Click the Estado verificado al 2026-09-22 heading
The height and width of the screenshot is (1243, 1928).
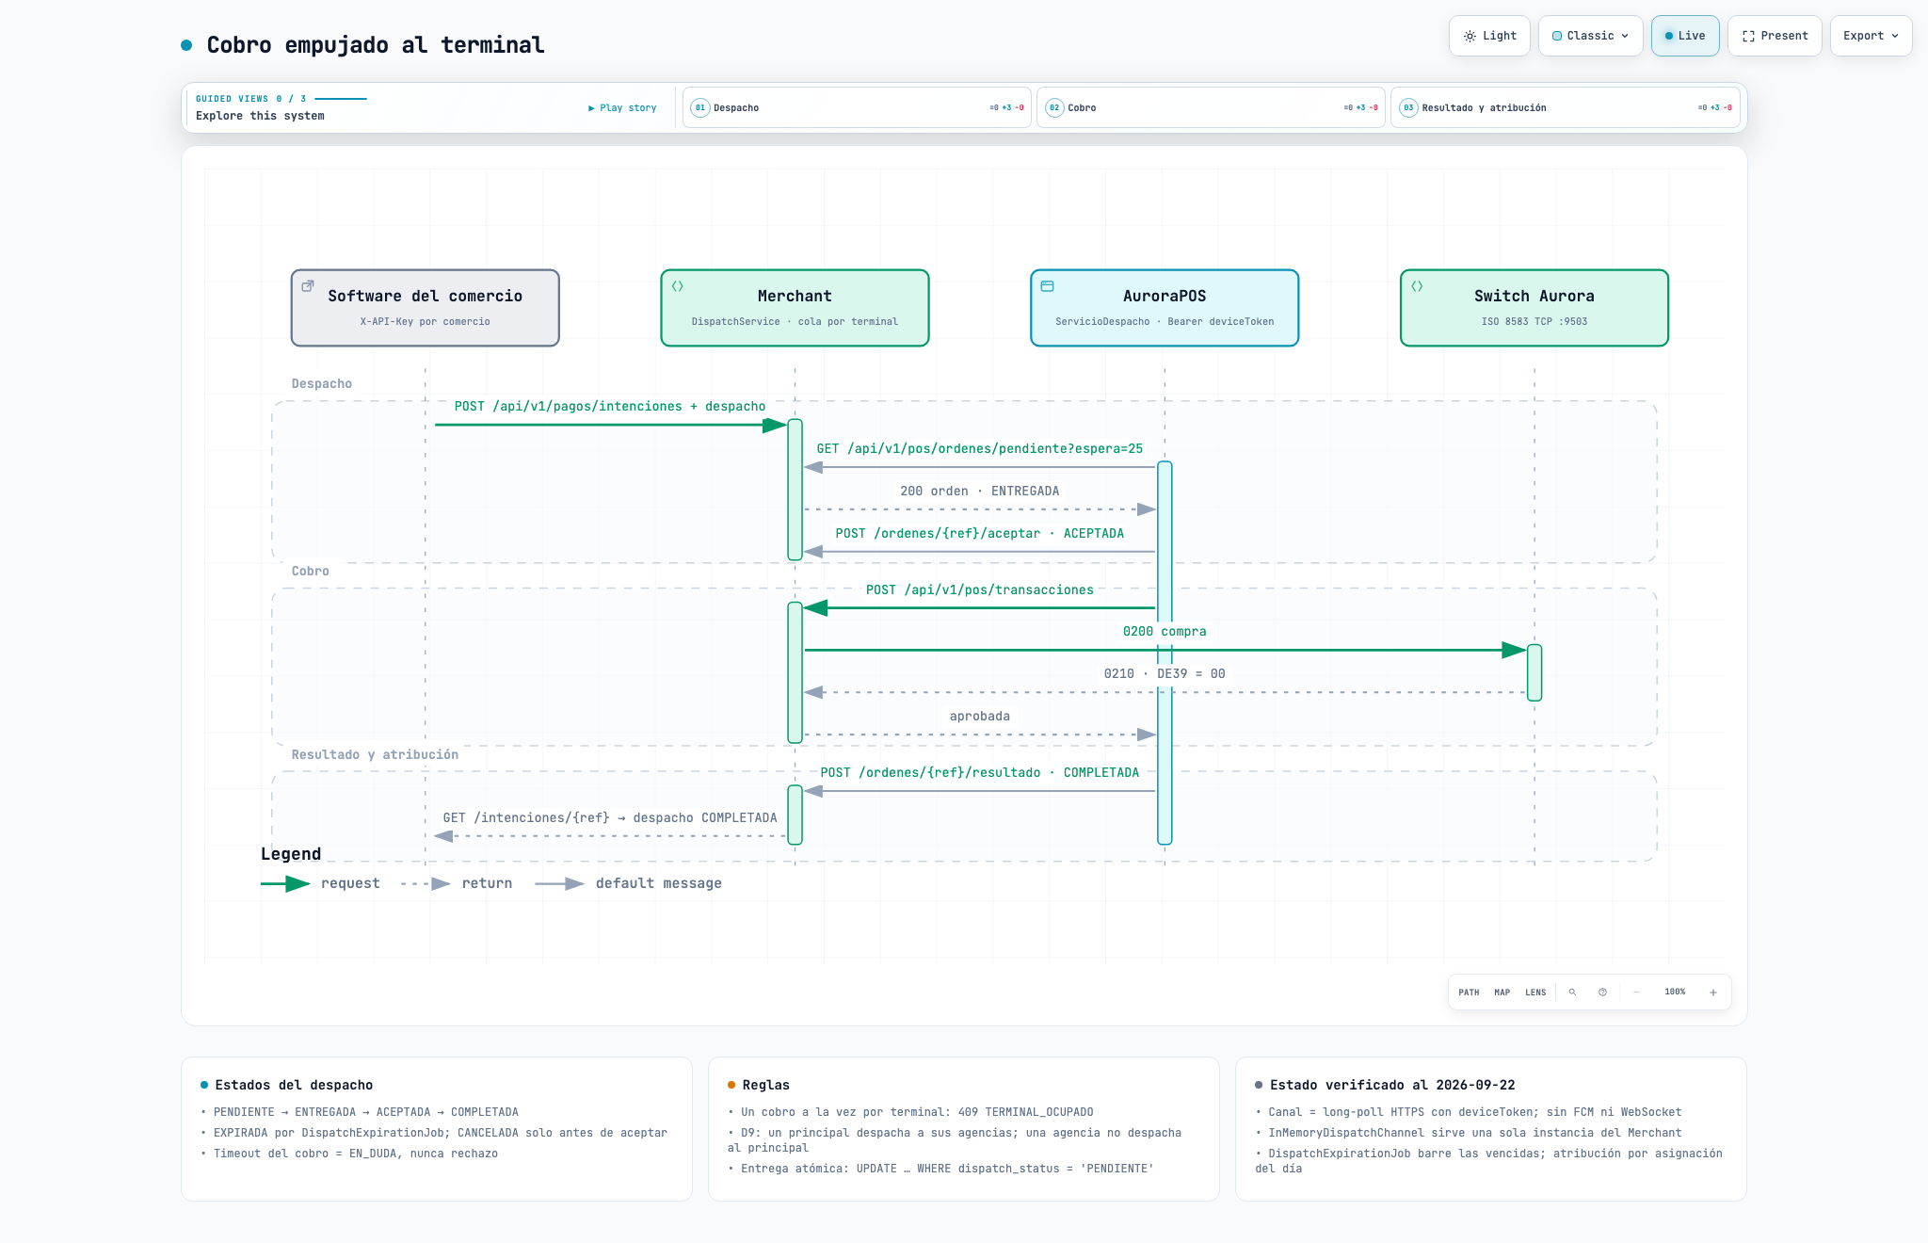(1392, 1086)
